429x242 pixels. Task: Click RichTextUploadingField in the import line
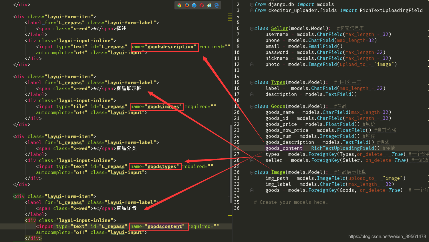point(391,11)
